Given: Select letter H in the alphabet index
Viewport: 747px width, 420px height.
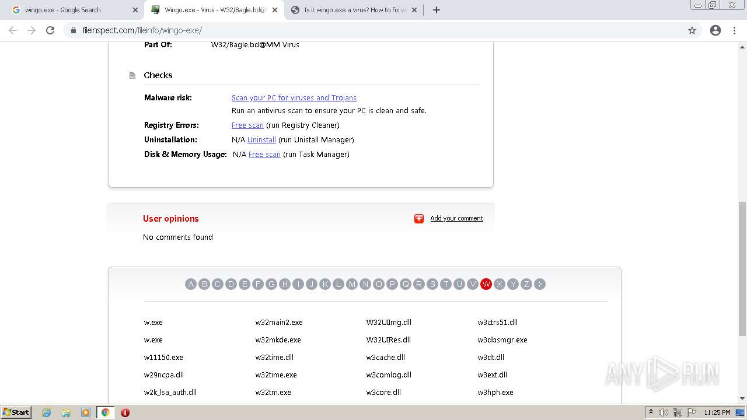Looking at the screenshot, I should point(285,284).
